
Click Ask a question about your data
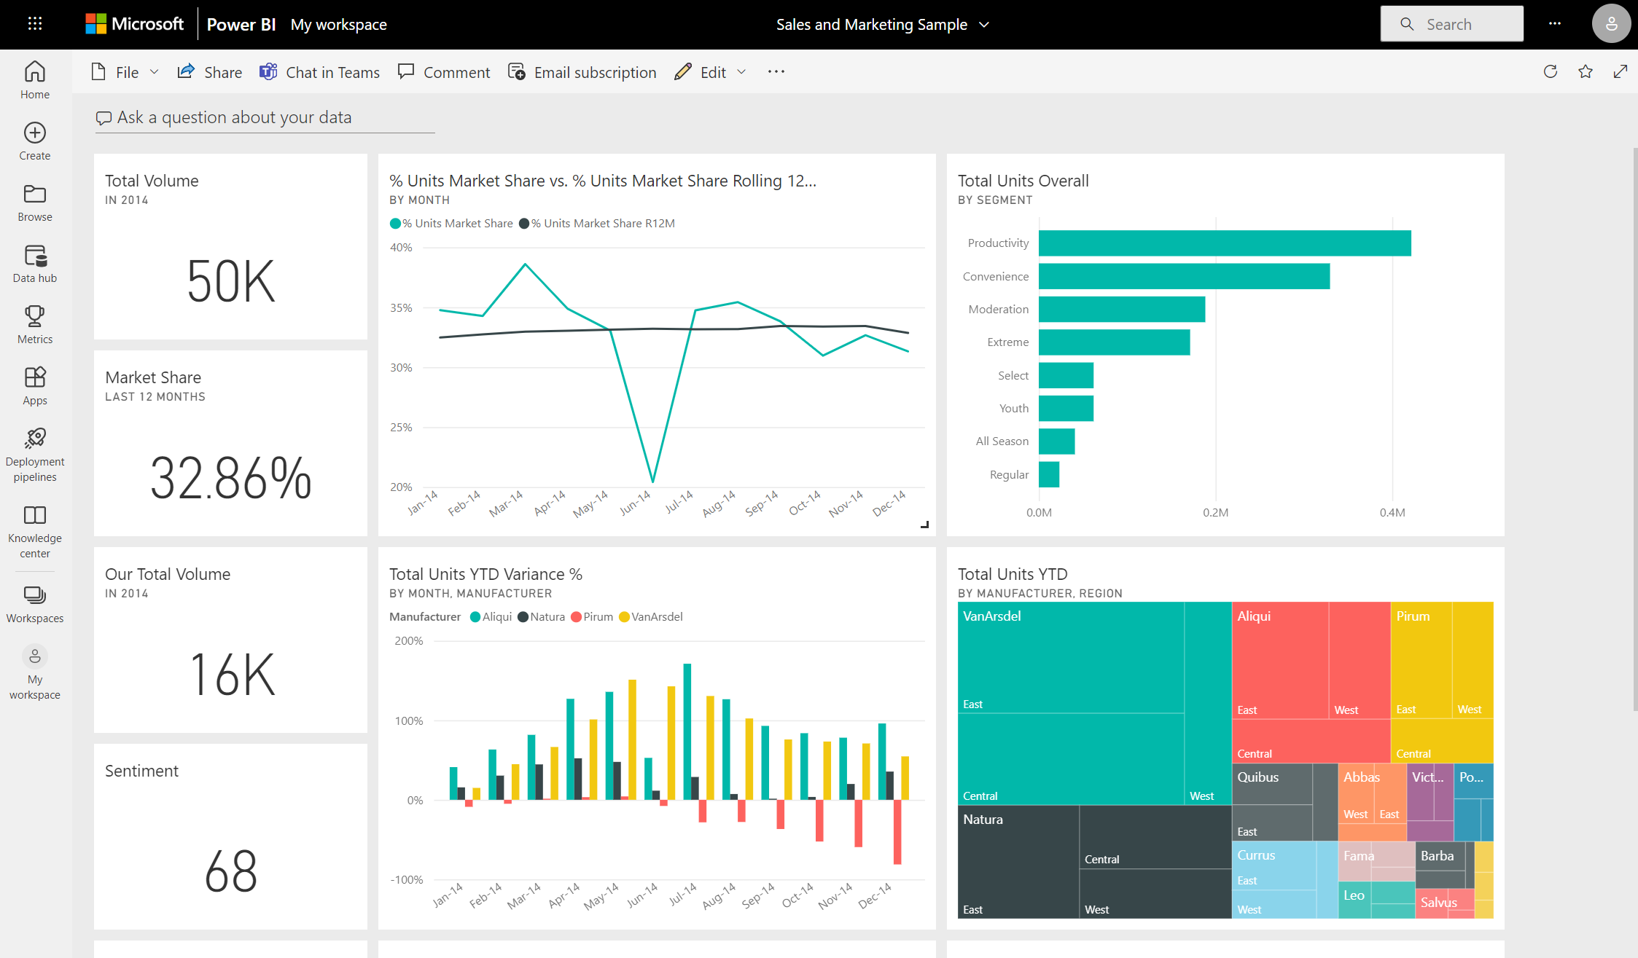point(233,117)
